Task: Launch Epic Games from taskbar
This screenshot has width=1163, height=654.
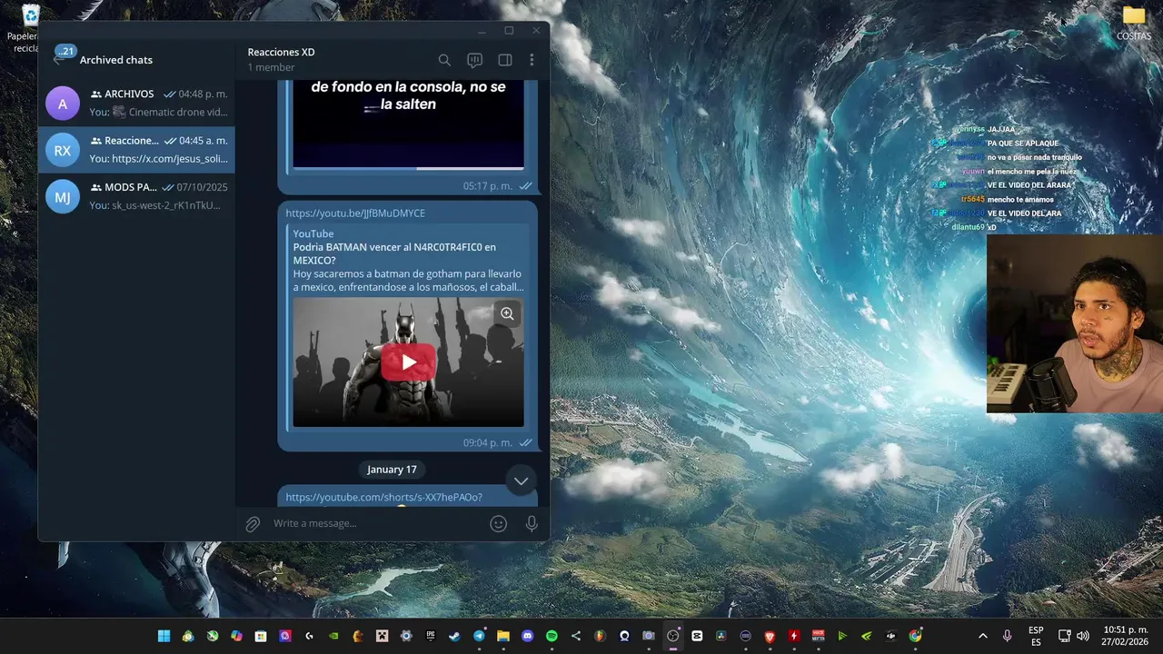Action: [431, 636]
